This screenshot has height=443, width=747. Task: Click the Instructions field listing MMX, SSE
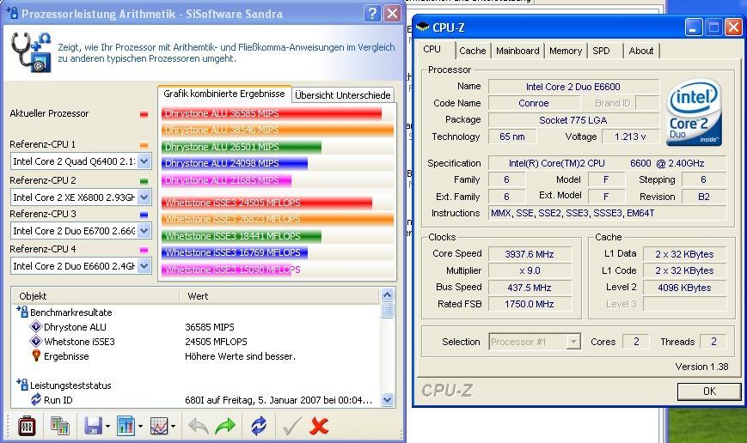tap(608, 213)
